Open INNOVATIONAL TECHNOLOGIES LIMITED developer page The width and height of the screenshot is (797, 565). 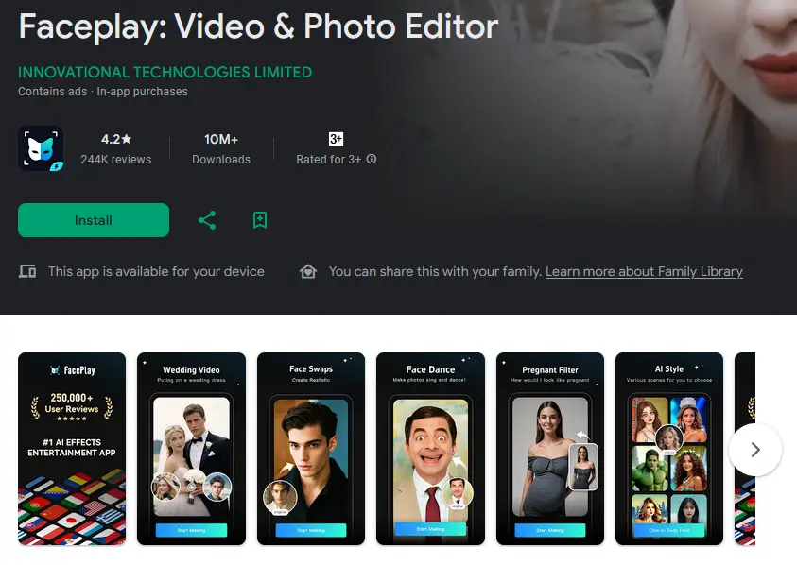point(165,72)
